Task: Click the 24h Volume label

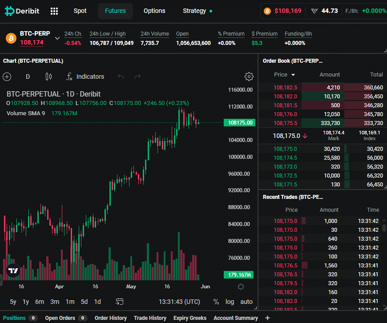Action: coord(155,34)
